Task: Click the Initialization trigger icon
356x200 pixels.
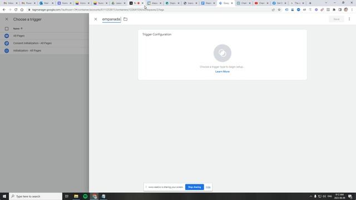Action: point(7,51)
